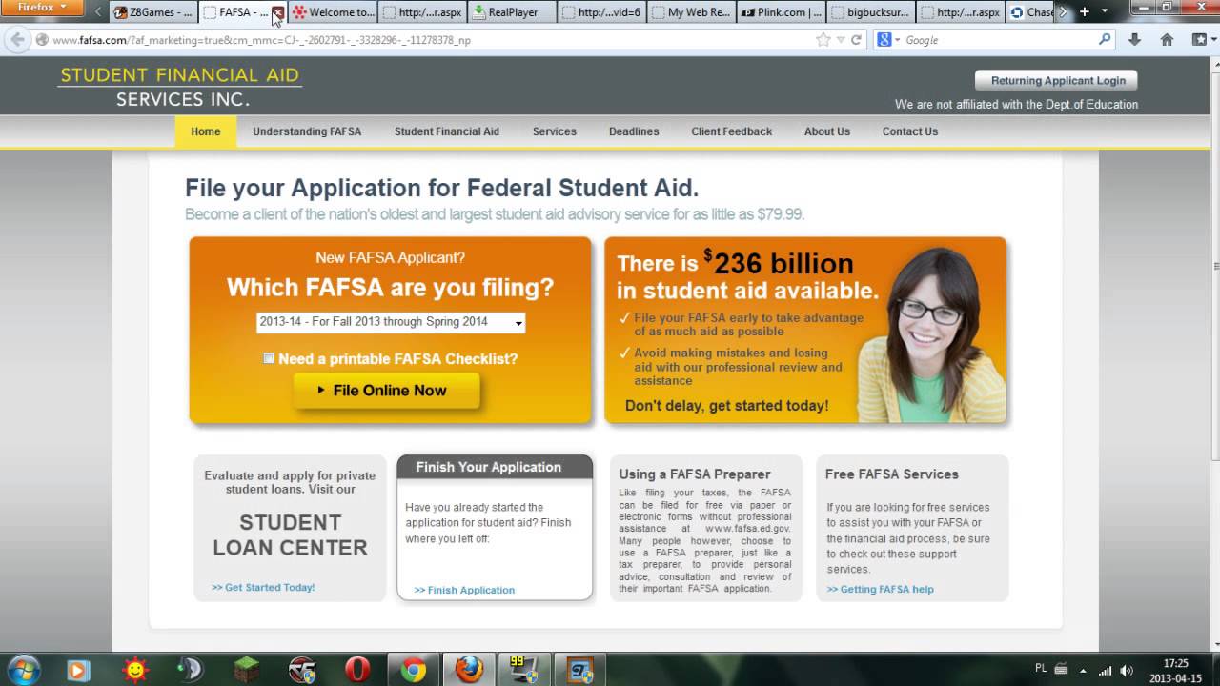Switch to Firefox in the taskbar
Image resolution: width=1220 pixels, height=686 pixels.
point(468,671)
